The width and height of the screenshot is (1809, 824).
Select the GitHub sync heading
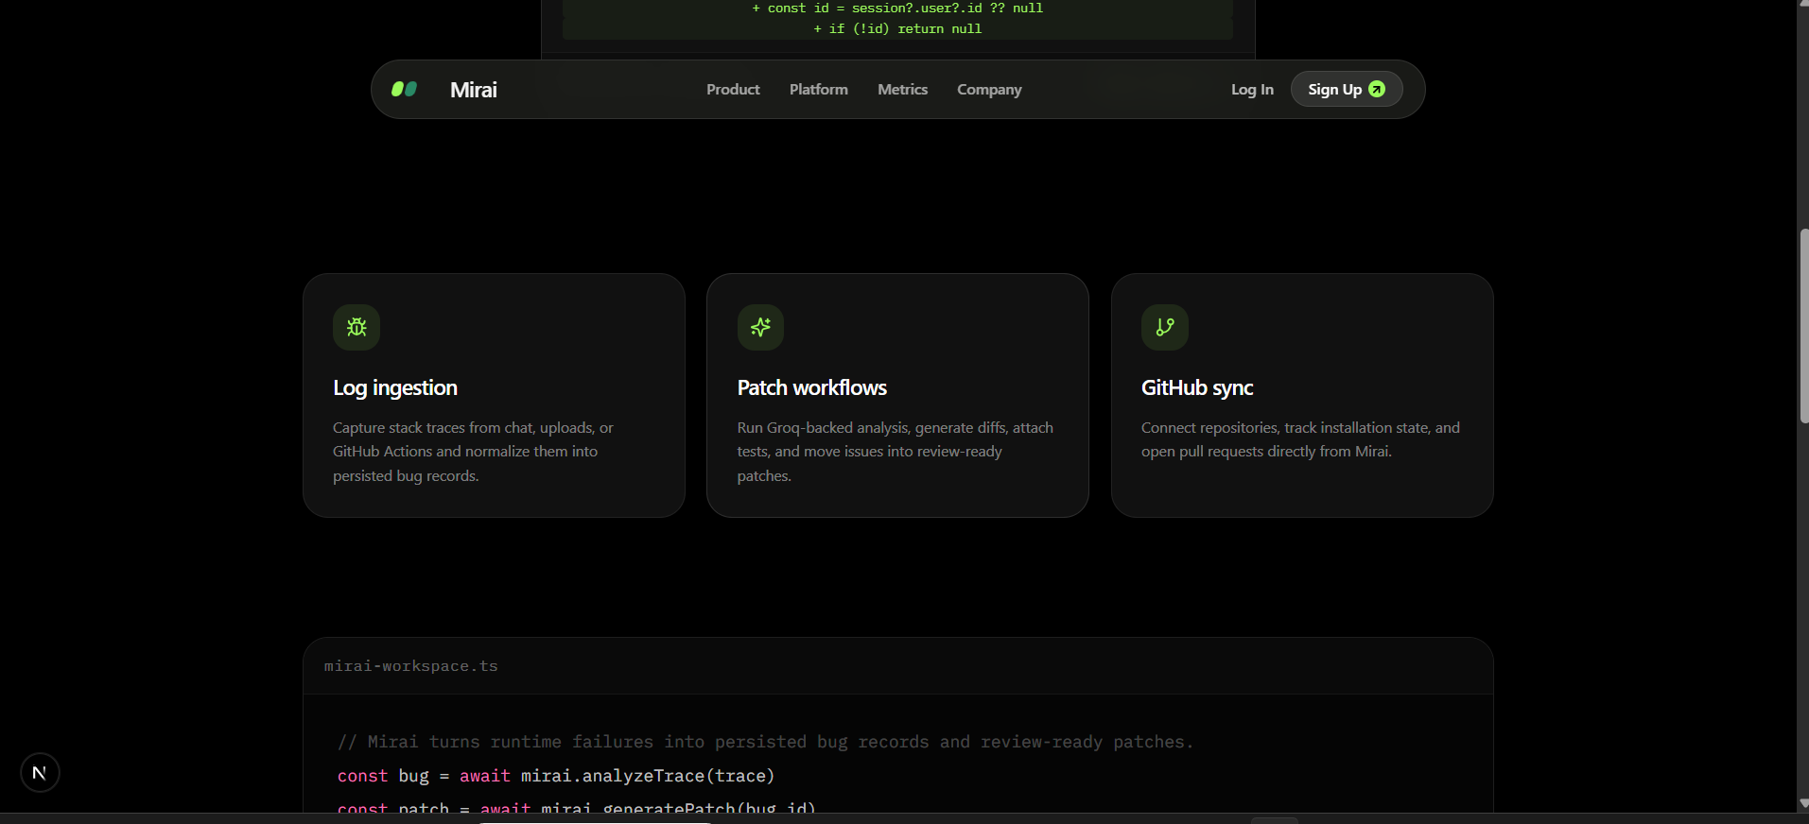(x=1197, y=387)
